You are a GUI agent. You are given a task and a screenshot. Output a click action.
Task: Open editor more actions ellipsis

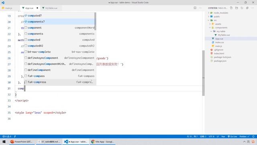click(200, 8)
